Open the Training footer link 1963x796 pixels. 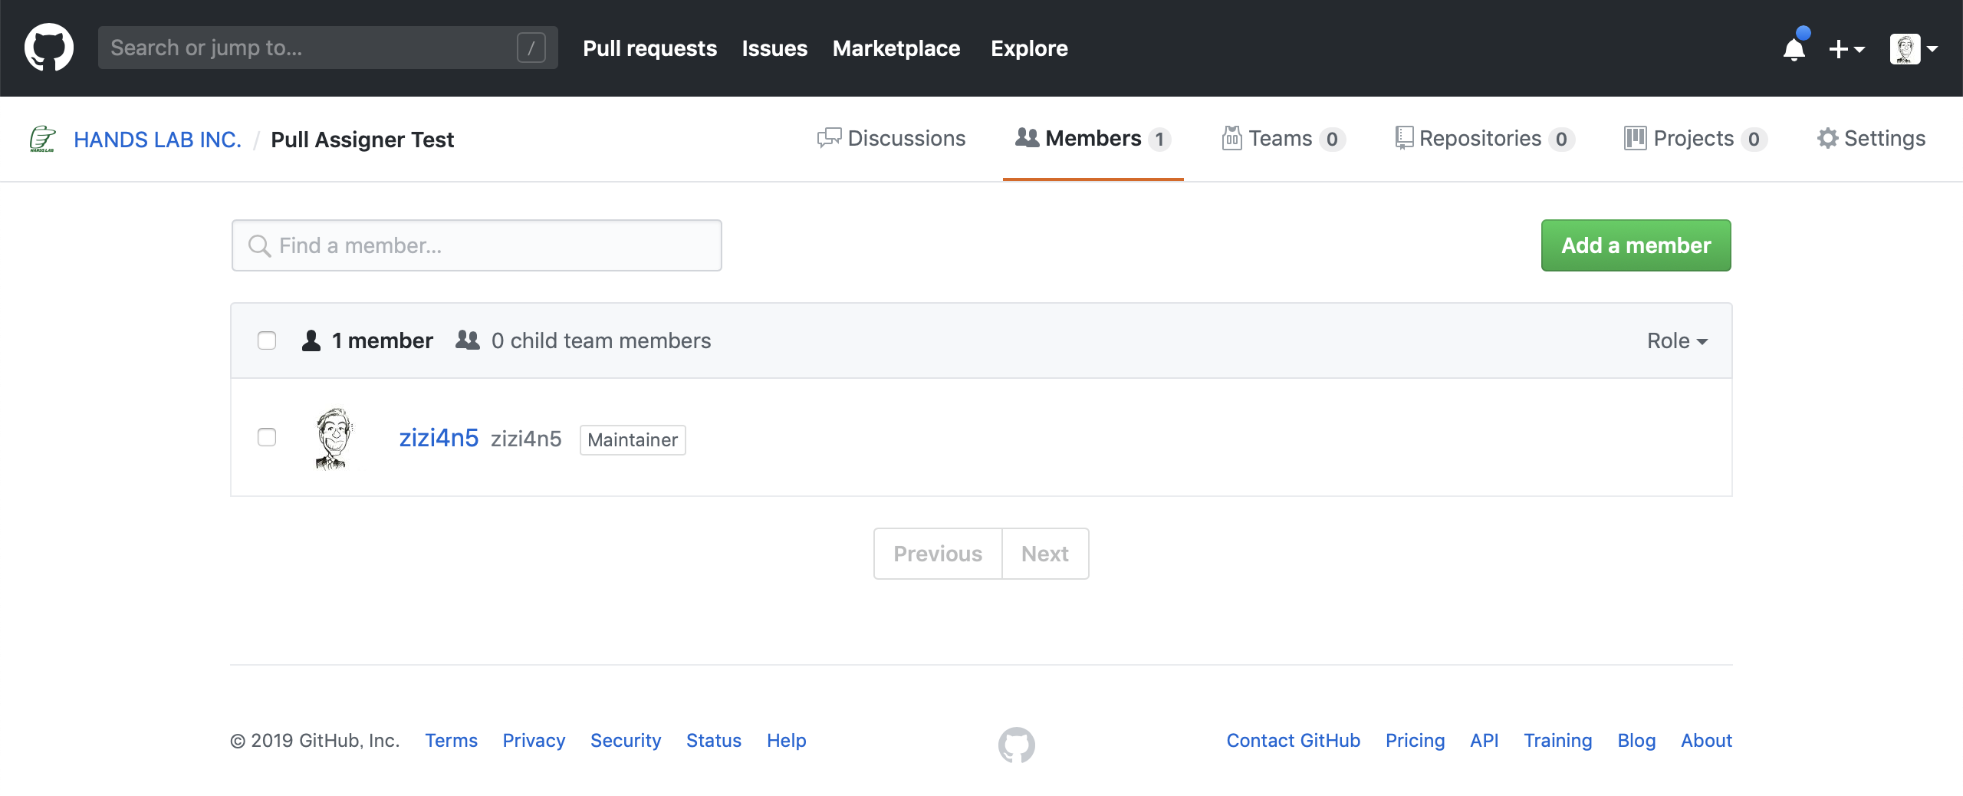pos(1558,741)
